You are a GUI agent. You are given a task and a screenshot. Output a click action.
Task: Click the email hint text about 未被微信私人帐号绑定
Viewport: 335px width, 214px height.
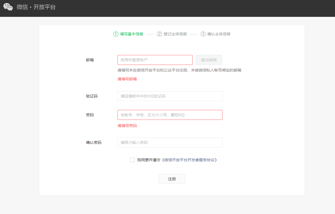click(179, 70)
